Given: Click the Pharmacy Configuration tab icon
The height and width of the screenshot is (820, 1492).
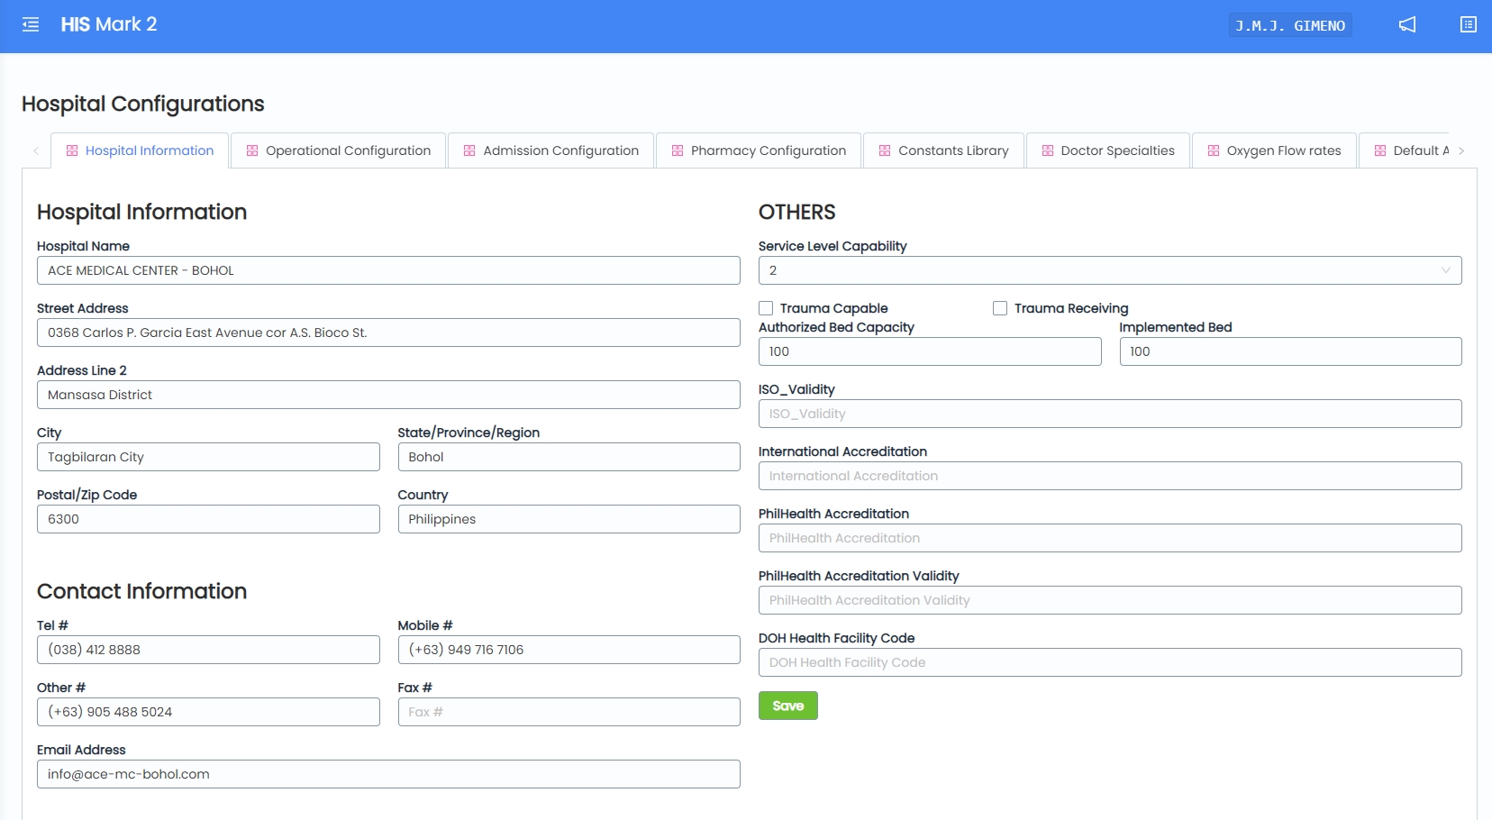Looking at the screenshot, I should pos(678,150).
